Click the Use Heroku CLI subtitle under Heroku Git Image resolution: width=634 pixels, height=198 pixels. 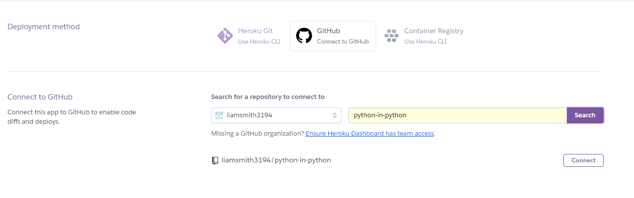point(259,42)
